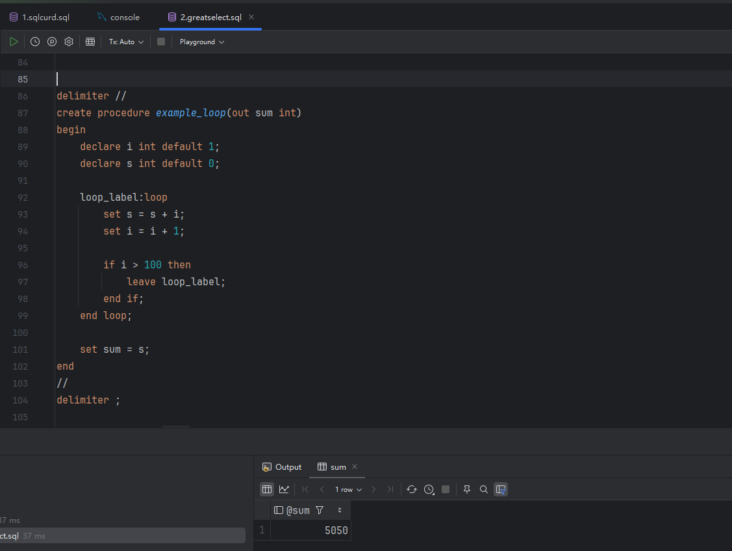
Task: Select the 5050 result cell
Action: 311,530
